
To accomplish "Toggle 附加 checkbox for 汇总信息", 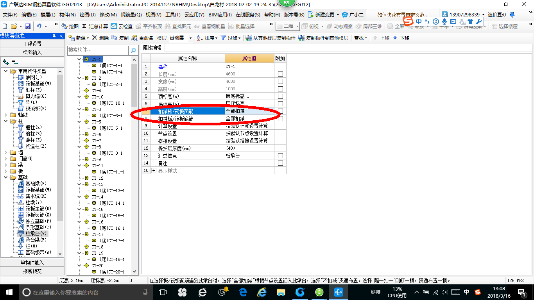I will pyautogui.click(x=280, y=155).
